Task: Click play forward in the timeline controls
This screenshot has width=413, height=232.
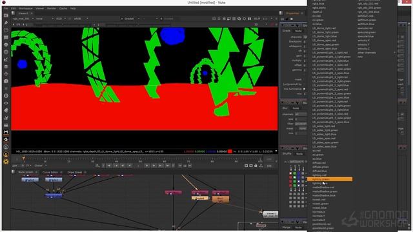Action: [x=147, y=166]
